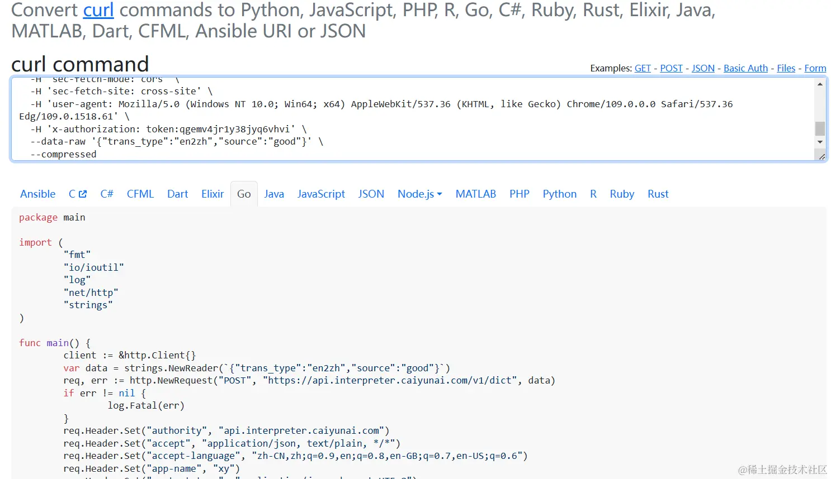831x479 pixels.
Task: Load the Basic Auth example
Action: (745, 68)
